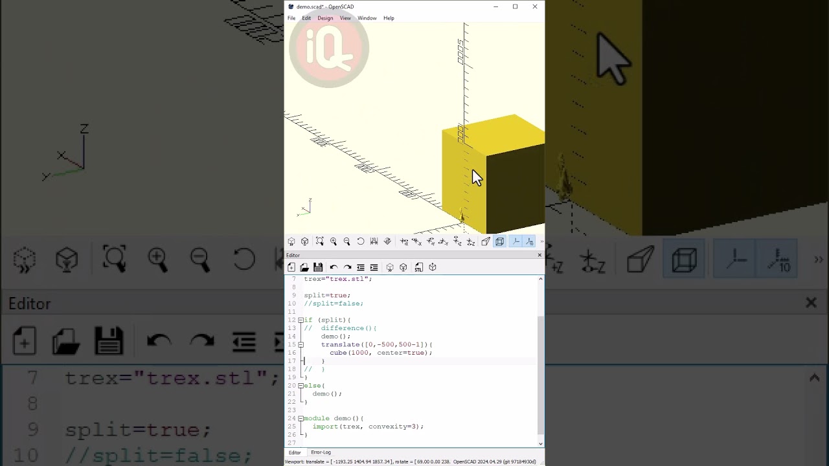829x466 pixels.
Task: Click the Export as STL icon
Action: click(x=419, y=267)
